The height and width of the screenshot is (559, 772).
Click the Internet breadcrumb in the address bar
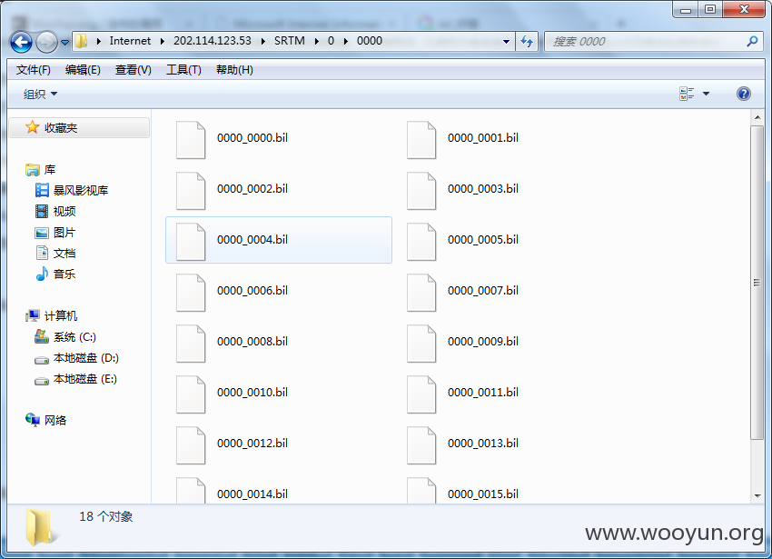130,41
